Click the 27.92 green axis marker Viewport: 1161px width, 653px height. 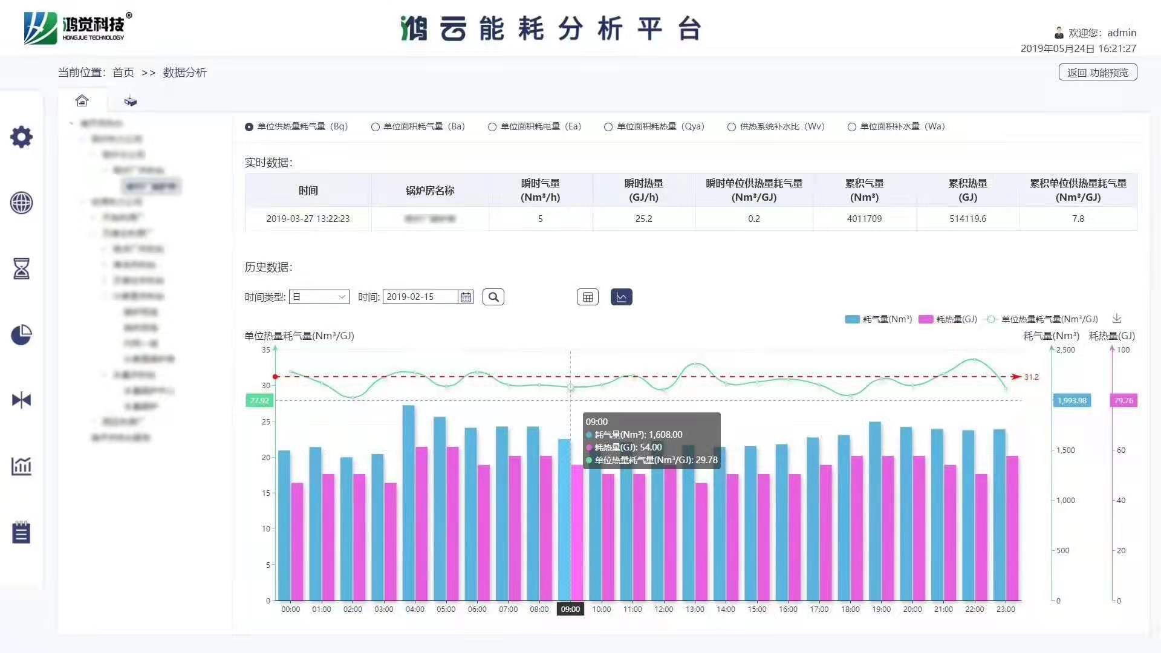click(x=259, y=400)
